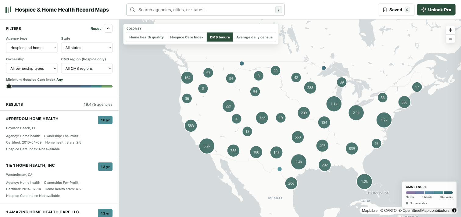The height and width of the screenshot is (217, 461).
Task: Click the 19,475 agencies count
Action: click(x=98, y=104)
